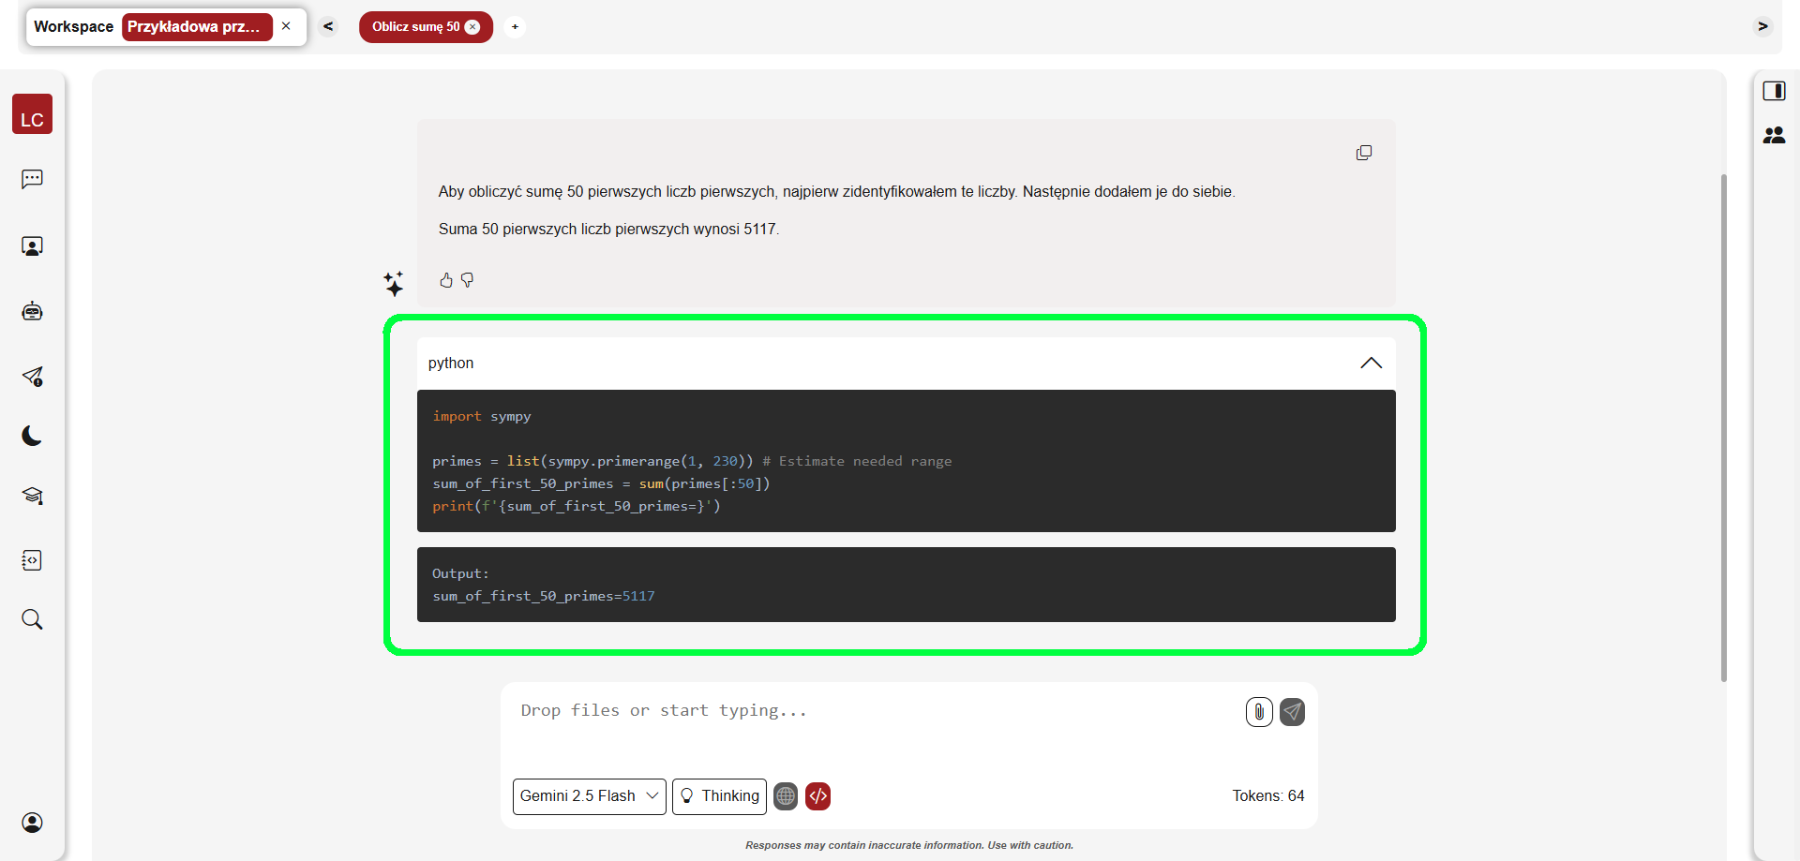Click the 'Responses may contain inaccurate information' notice
The width and height of the screenshot is (1800, 861).
909,845
